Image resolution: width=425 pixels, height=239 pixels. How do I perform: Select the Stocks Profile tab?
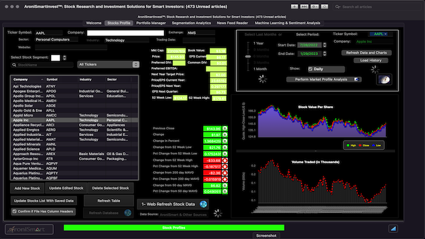click(x=119, y=23)
